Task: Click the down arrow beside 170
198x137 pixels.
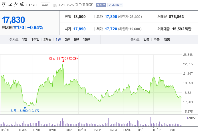Action: tap(15, 27)
